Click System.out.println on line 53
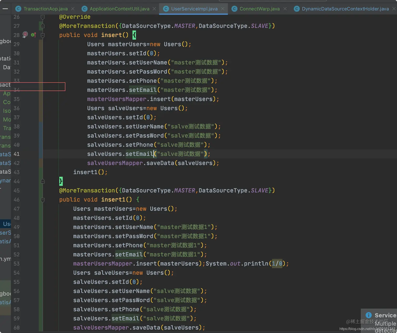397x333 pixels. click(237, 264)
